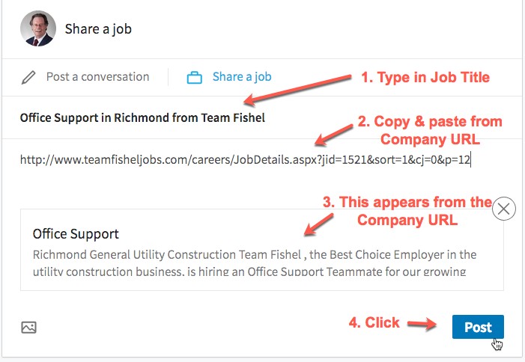
Task: Click the pencil icon for posting a conversation
Action: [28, 77]
